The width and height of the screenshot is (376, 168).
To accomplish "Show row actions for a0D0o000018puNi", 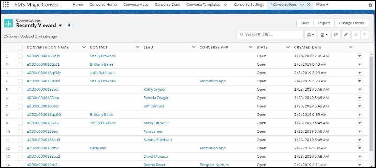I will tap(360, 81).
